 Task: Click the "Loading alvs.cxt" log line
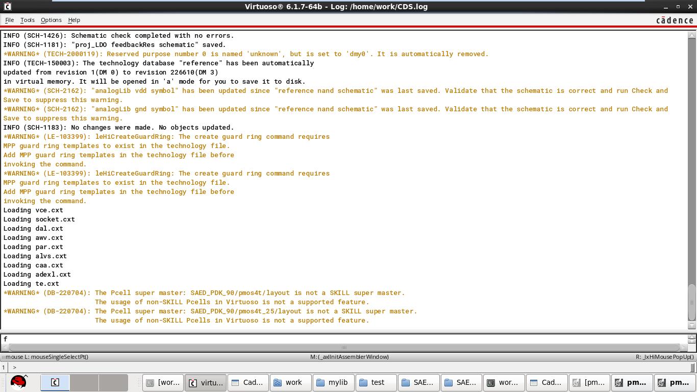tap(35, 256)
